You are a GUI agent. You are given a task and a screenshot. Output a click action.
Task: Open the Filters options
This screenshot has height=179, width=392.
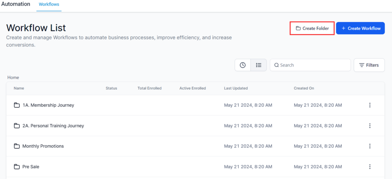(x=369, y=65)
